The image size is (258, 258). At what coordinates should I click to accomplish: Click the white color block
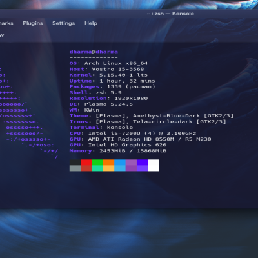click(x=154, y=165)
